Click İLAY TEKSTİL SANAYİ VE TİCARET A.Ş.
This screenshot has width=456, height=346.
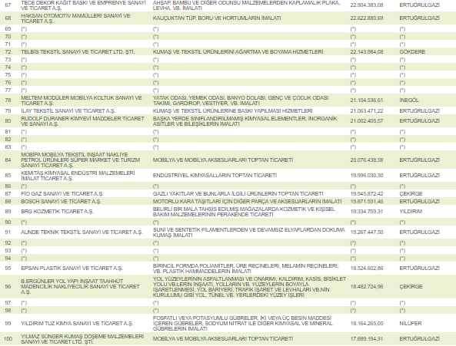coord(68,111)
